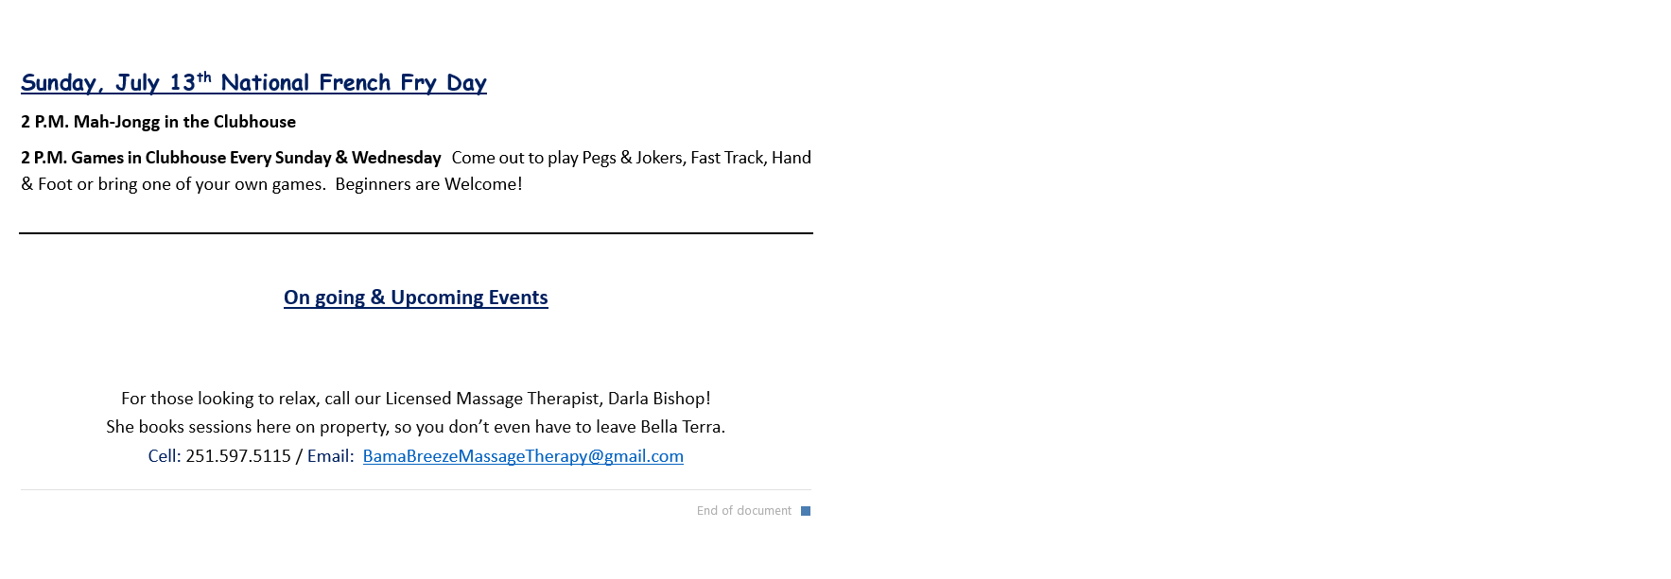The height and width of the screenshot is (579, 1671).
Task: Click the black horizontal divider line
Action: [416, 233]
